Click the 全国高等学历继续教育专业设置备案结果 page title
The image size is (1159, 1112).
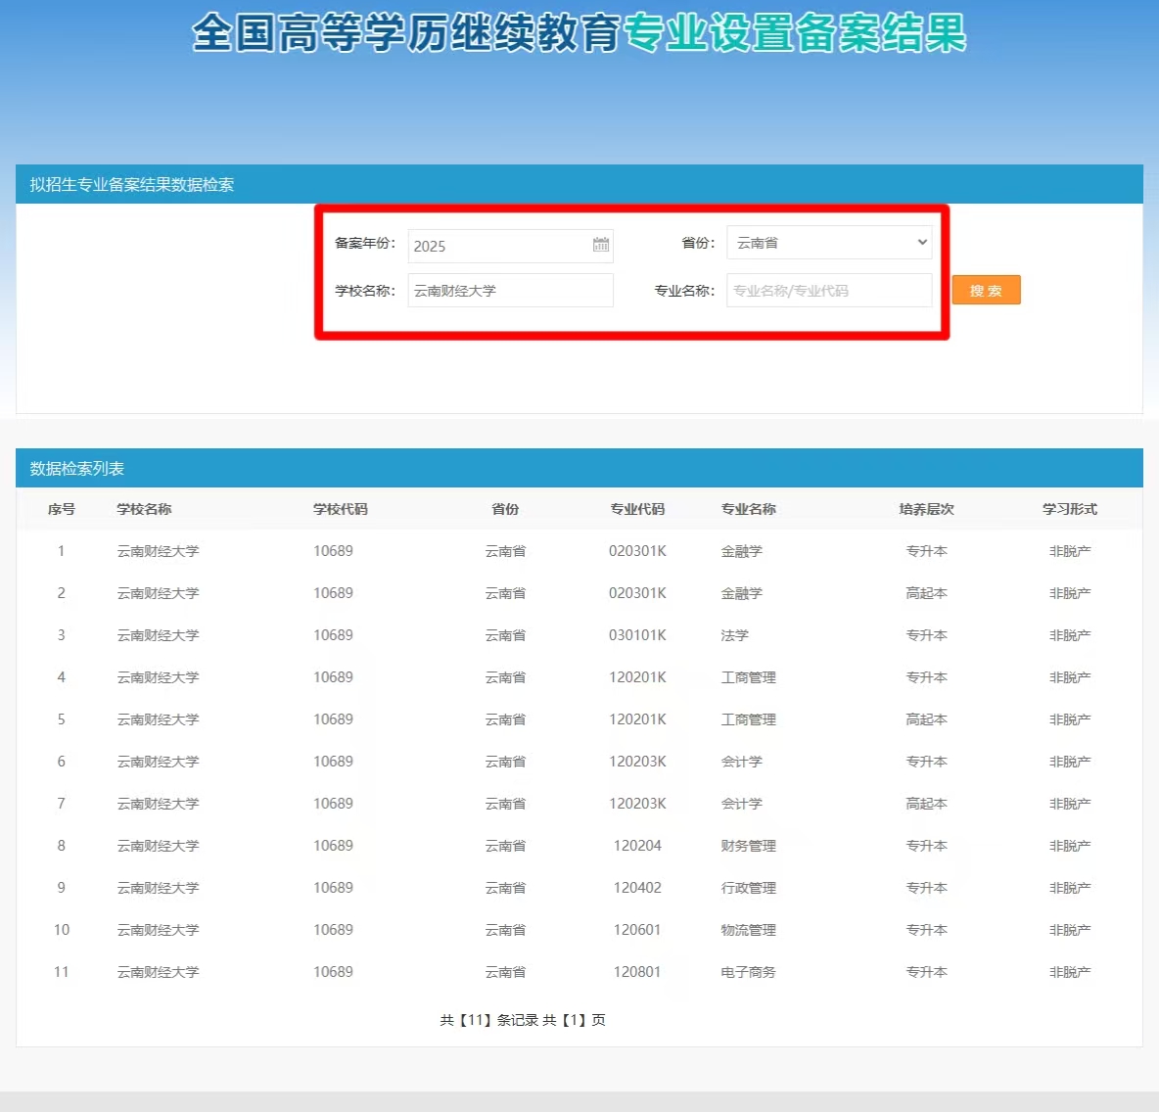tap(579, 33)
